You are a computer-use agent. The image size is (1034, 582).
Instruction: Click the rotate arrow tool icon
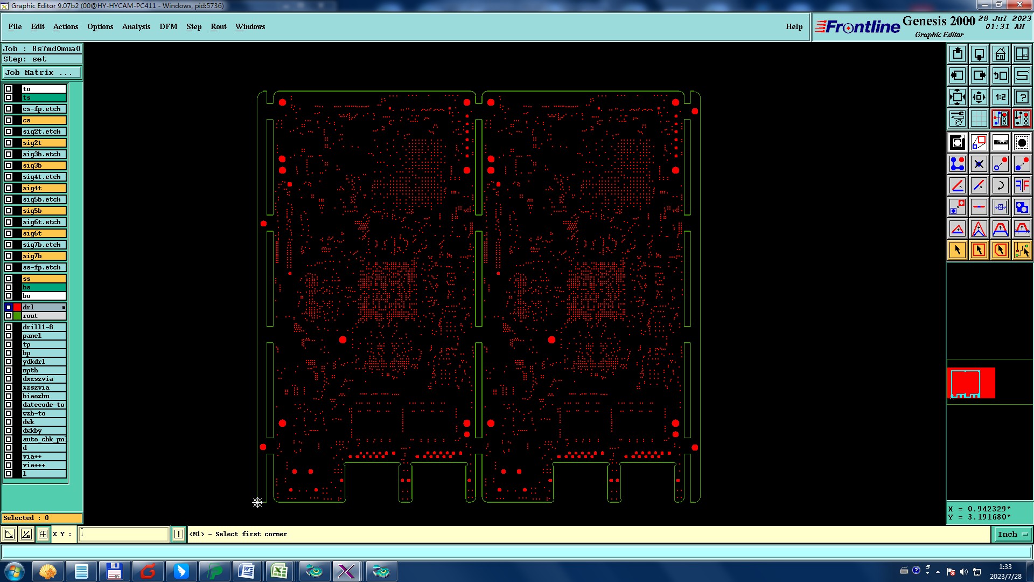[x=1000, y=185]
